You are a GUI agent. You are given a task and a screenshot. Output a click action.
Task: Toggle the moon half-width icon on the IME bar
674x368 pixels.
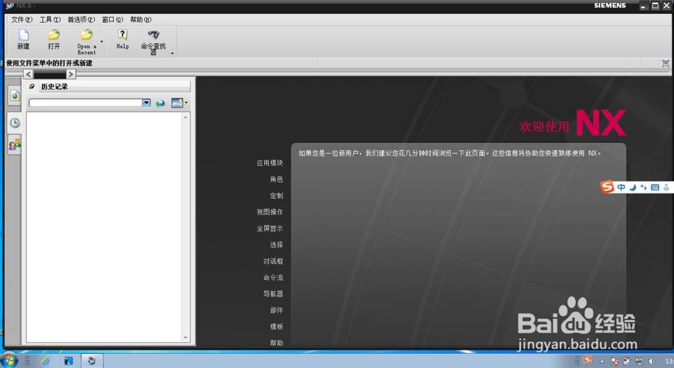[633, 187]
